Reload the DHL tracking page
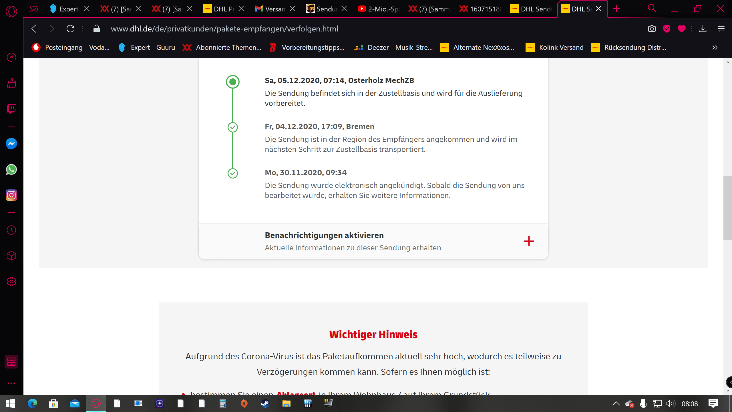Viewport: 732px width, 412px height. click(x=70, y=29)
